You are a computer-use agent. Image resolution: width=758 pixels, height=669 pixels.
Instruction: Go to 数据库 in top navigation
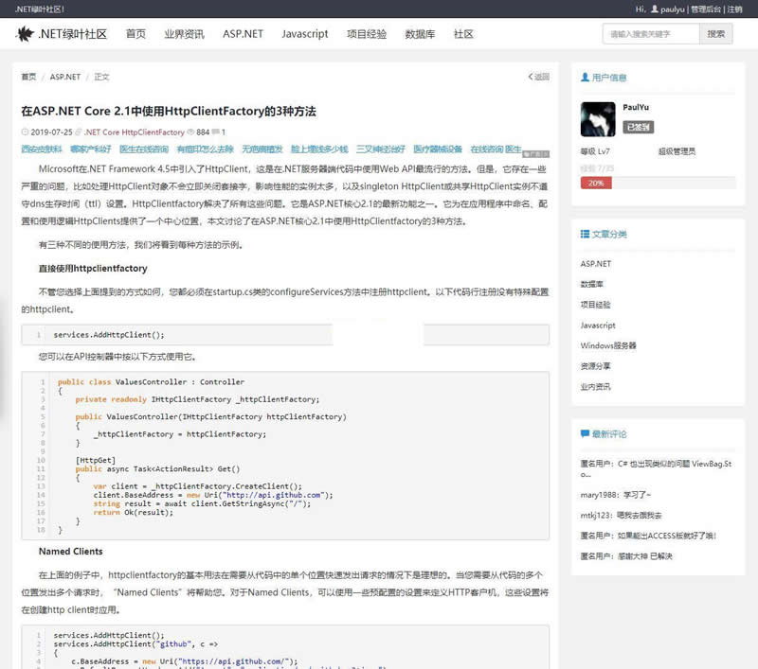pyautogui.click(x=420, y=34)
